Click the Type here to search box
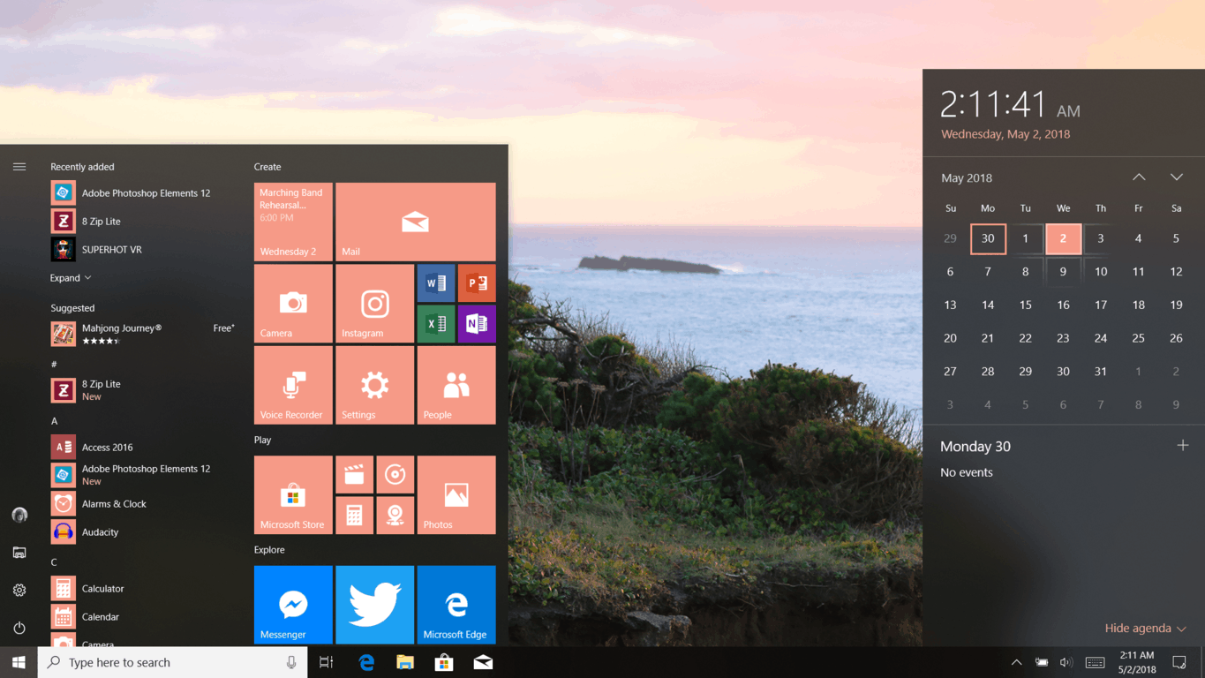This screenshot has height=678, width=1205. coord(172,662)
